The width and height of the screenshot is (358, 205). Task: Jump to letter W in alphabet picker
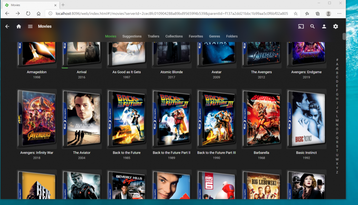[x=337, y=159]
